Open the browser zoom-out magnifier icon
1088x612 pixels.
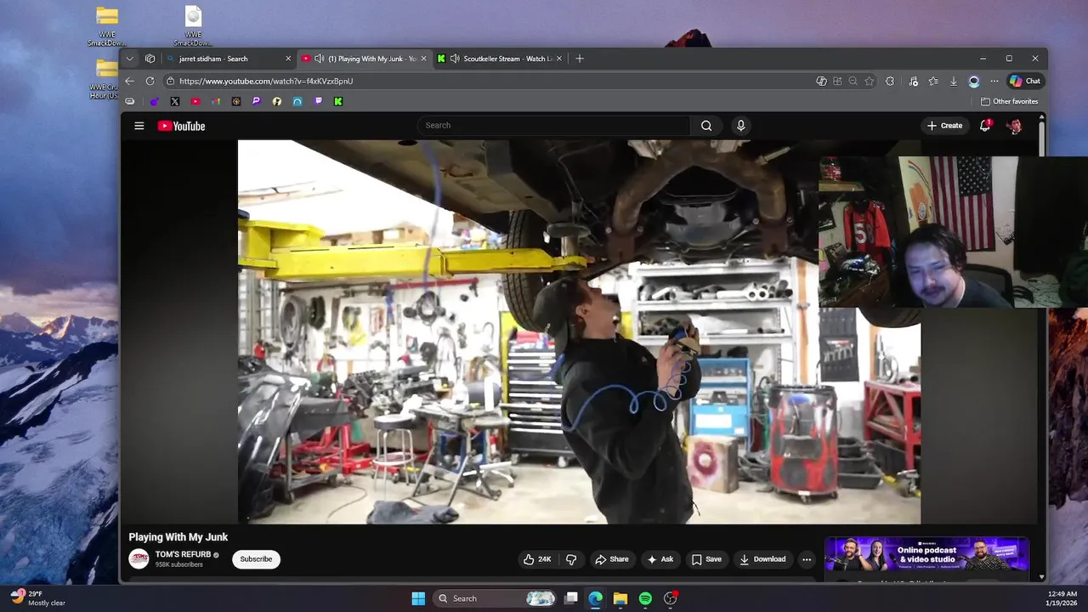click(853, 81)
